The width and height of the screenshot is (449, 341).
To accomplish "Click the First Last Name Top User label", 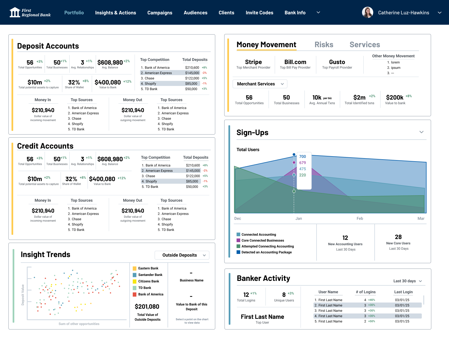I will [x=262, y=319].
